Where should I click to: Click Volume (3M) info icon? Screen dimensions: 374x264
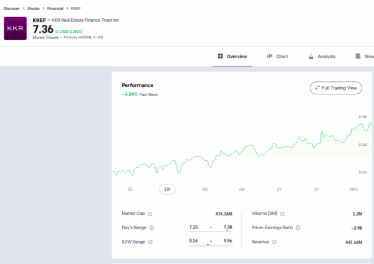[x=282, y=214]
